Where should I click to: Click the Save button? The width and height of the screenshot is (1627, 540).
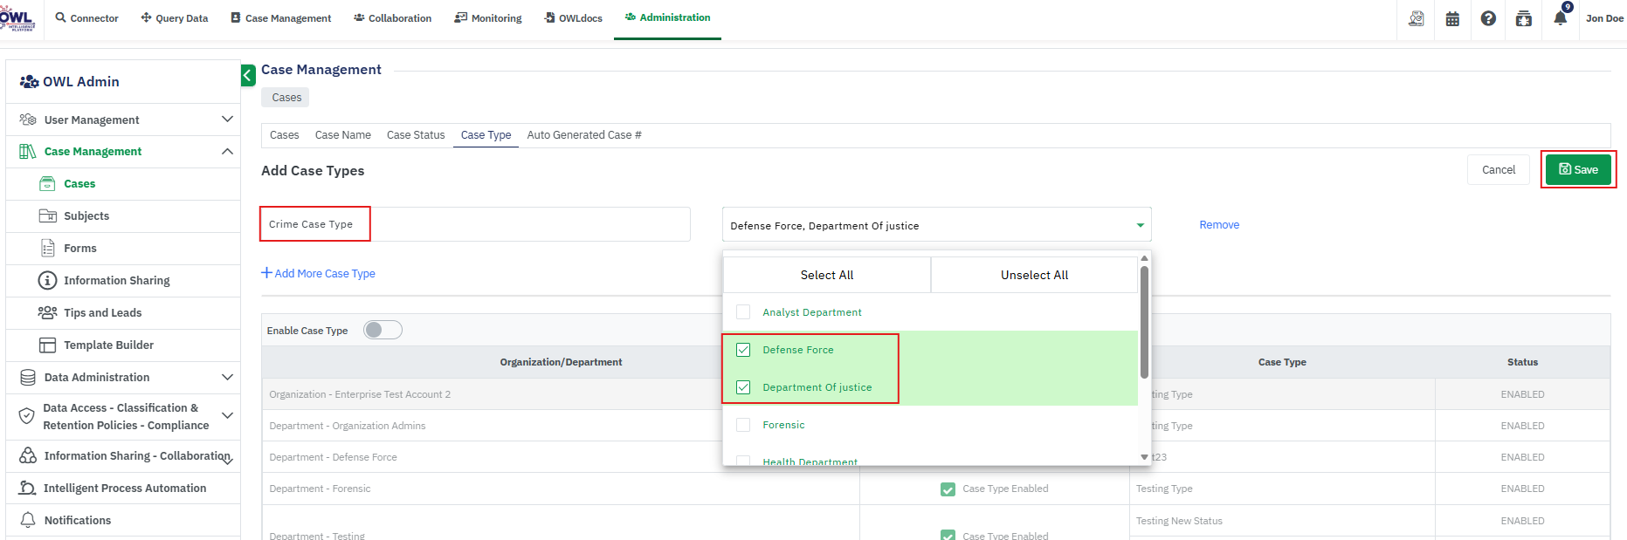[x=1578, y=170]
